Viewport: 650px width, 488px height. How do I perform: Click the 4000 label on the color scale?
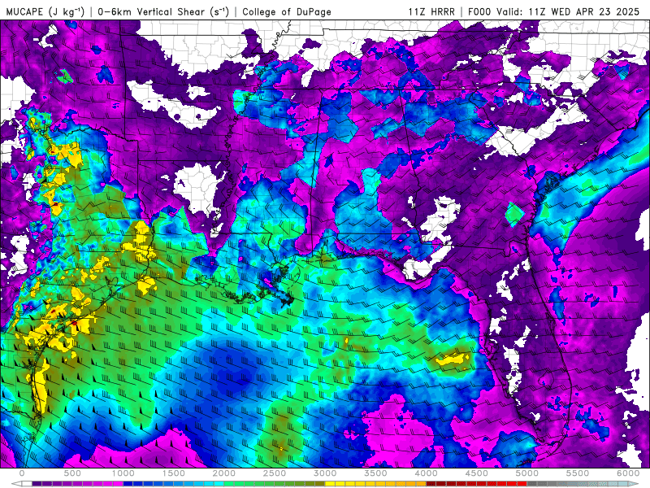click(x=426, y=473)
